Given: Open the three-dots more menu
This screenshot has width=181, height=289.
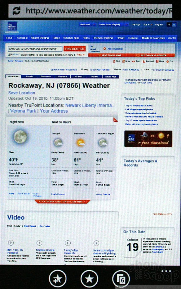Looking at the screenshot, I should point(166,271).
